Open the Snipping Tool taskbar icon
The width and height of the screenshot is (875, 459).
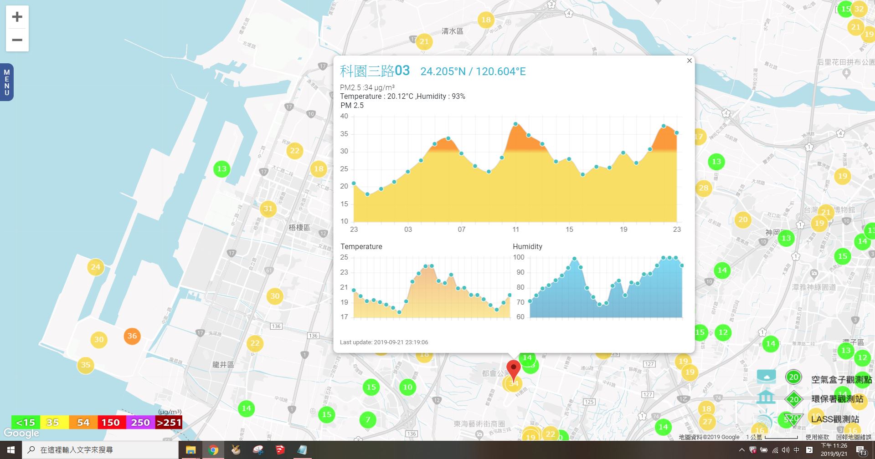(258, 450)
